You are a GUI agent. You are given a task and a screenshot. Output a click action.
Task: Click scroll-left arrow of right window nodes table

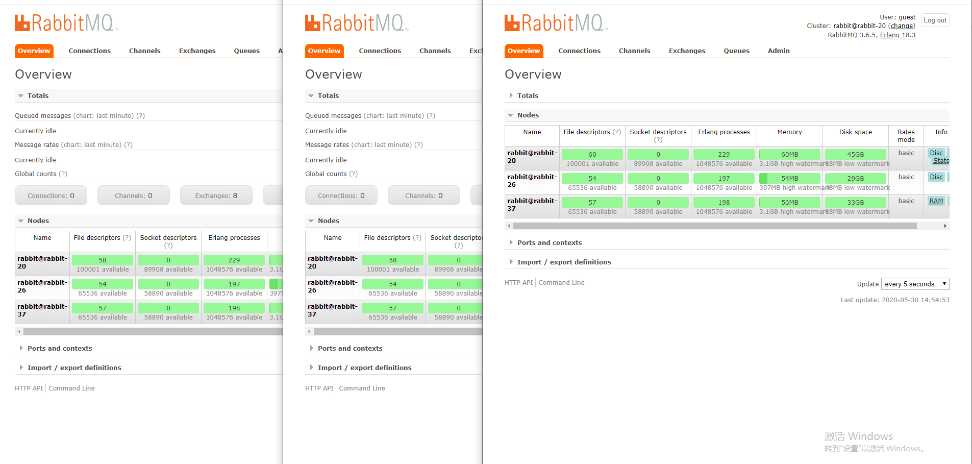pyautogui.click(x=509, y=226)
